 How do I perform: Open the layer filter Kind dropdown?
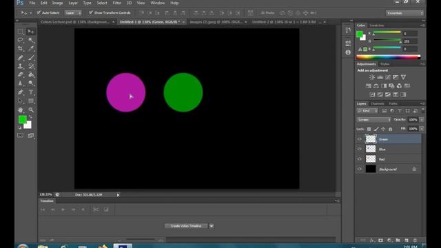pos(367,111)
